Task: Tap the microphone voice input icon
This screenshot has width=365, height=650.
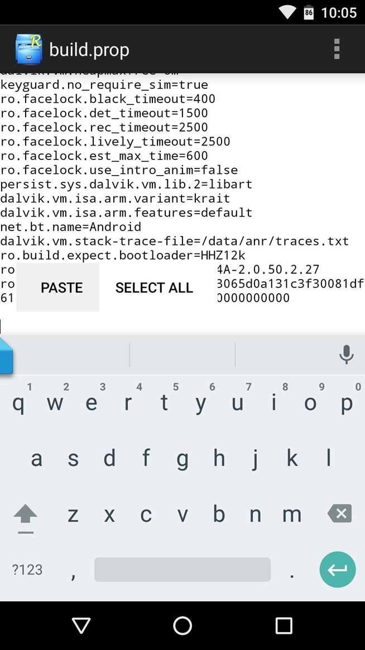Action: click(346, 355)
